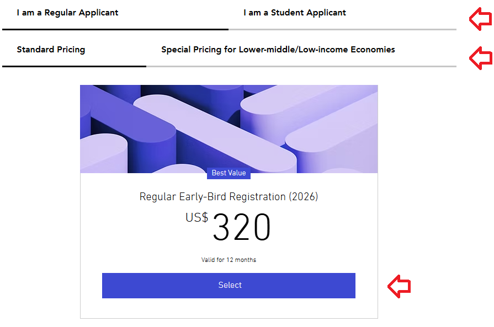Open the I am a Student Applicant tab
Image resolution: width=494 pixels, height=327 pixels.
tap(295, 13)
